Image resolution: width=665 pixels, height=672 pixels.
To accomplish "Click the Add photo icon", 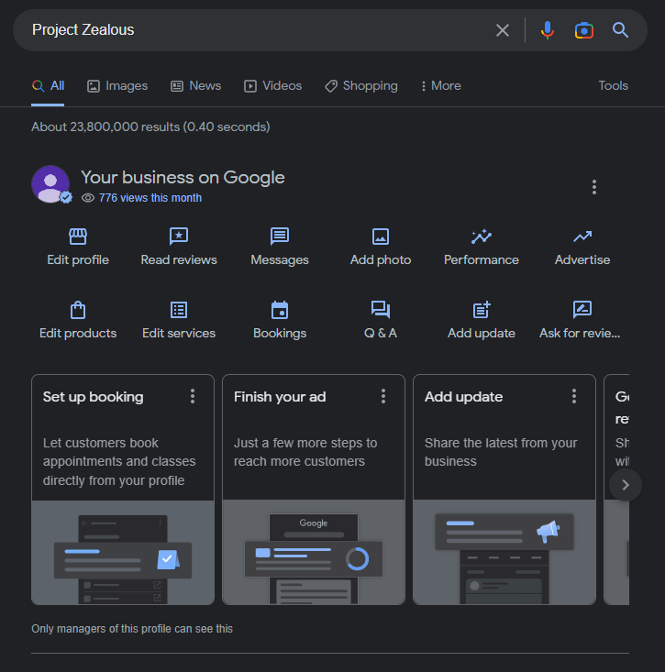I will [381, 237].
